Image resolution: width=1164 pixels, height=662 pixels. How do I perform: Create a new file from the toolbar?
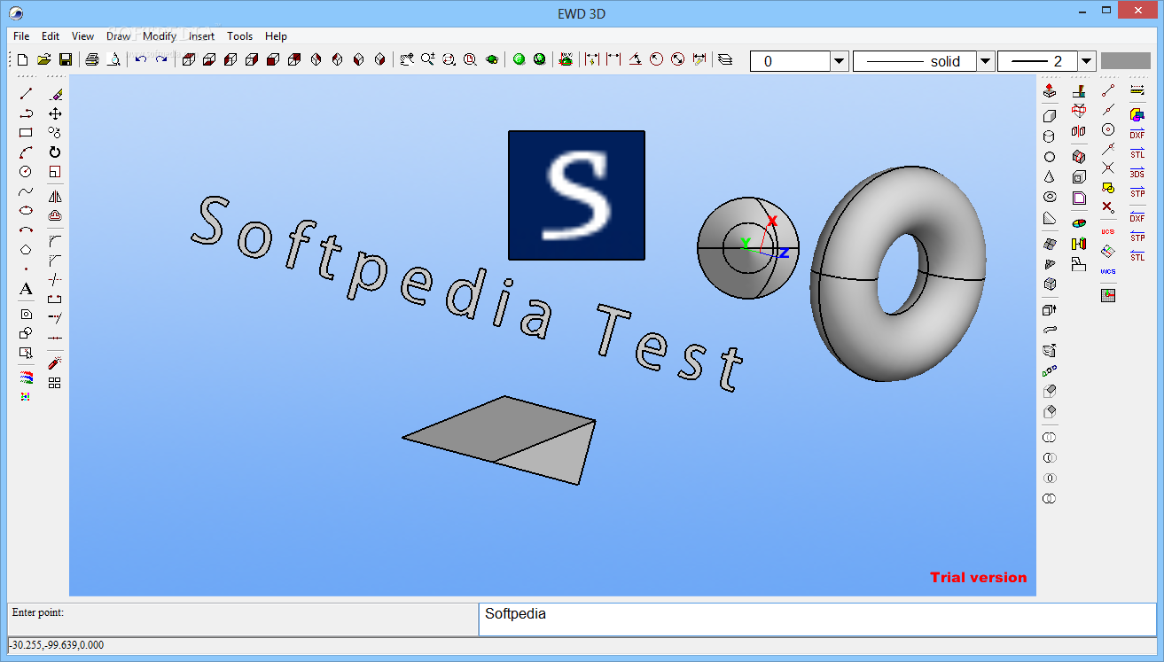pos(22,59)
